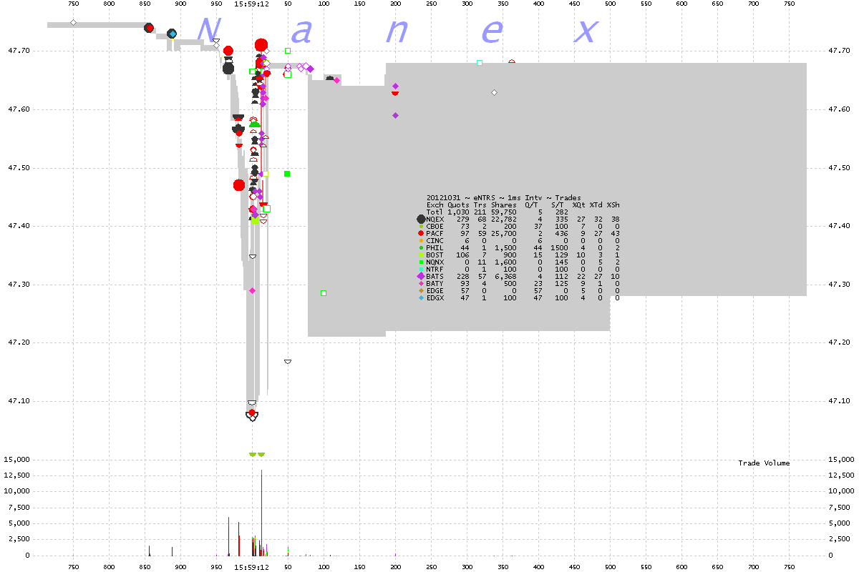Click the PACF red legend marker
Screen dimensions: 859x572
click(x=421, y=233)
